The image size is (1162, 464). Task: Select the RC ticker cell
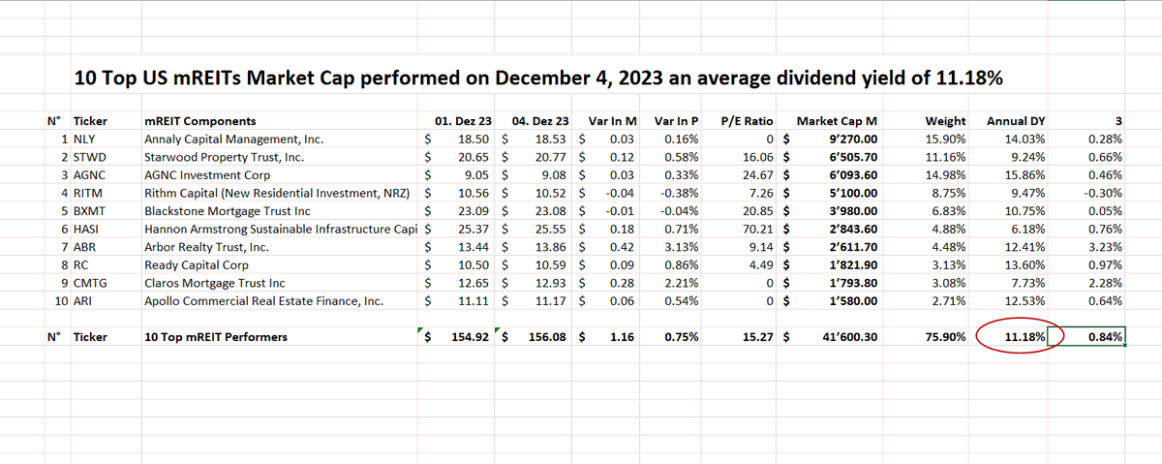pyautogui.click(x=81, y=265)
